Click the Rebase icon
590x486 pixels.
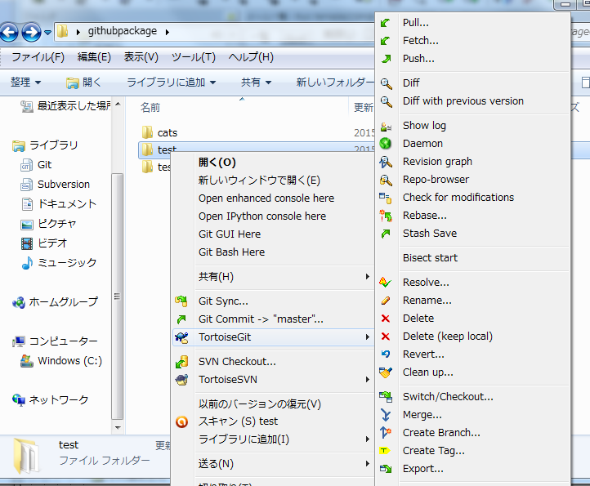[x=386, y=216]
